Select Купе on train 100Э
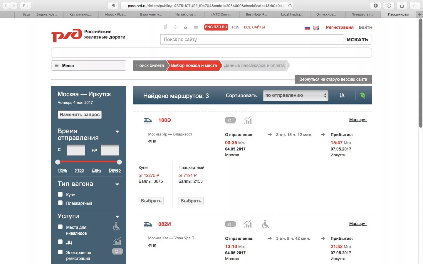The height and width of the screenshot is (264, 423). (151, 201)
